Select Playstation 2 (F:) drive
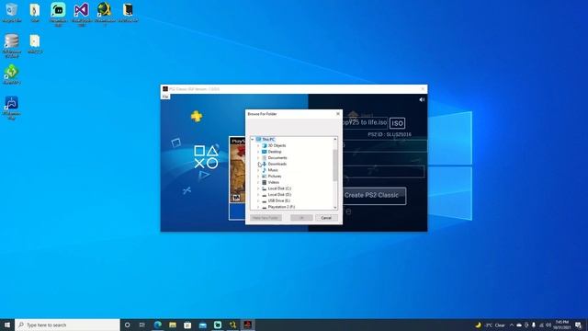 [281, 207]
